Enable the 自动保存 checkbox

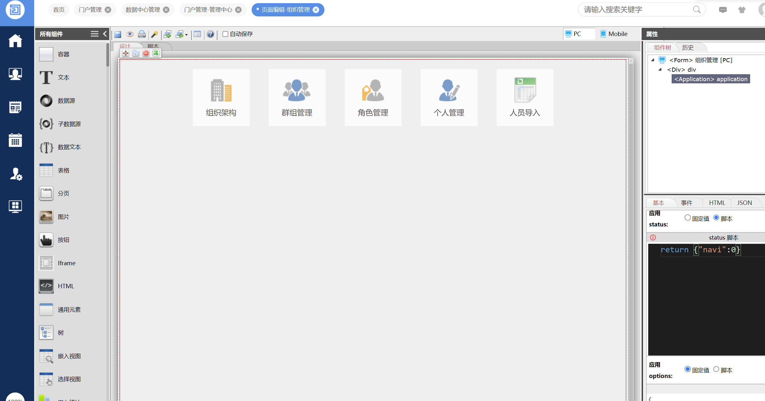(x=225, y=34)
